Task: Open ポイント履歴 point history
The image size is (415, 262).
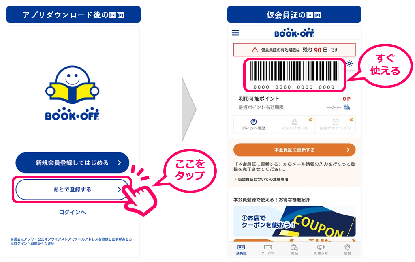Action: (x=254, y=124)
